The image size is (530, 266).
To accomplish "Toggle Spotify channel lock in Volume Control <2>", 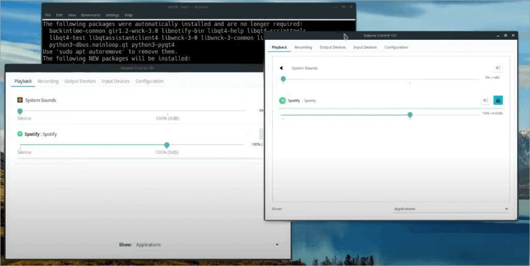I will [498, 100].
